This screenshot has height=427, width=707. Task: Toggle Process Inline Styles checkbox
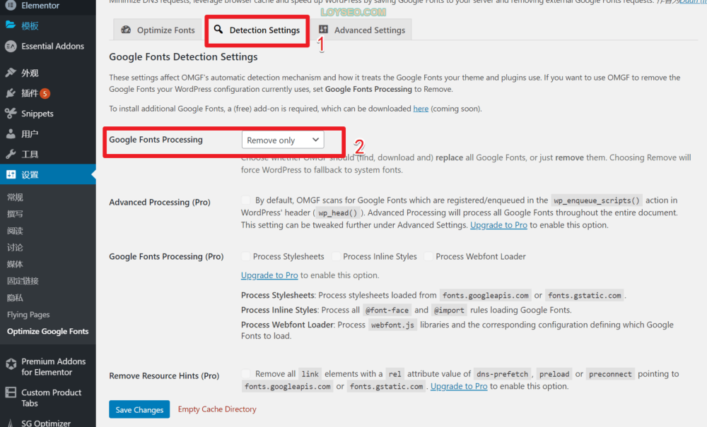336,256
